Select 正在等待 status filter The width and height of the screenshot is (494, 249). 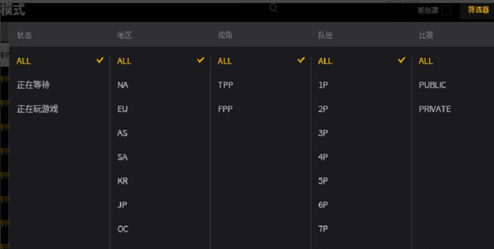pyautogui.click(x=33, y=85)
